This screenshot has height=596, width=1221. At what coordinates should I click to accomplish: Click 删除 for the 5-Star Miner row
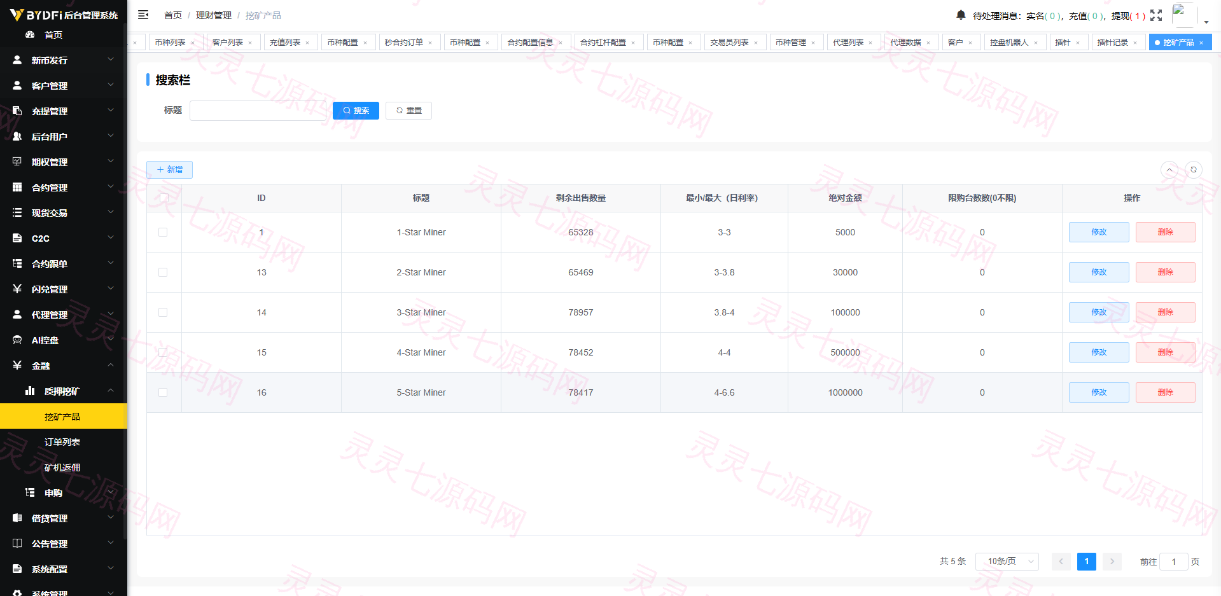(1165, 392)
